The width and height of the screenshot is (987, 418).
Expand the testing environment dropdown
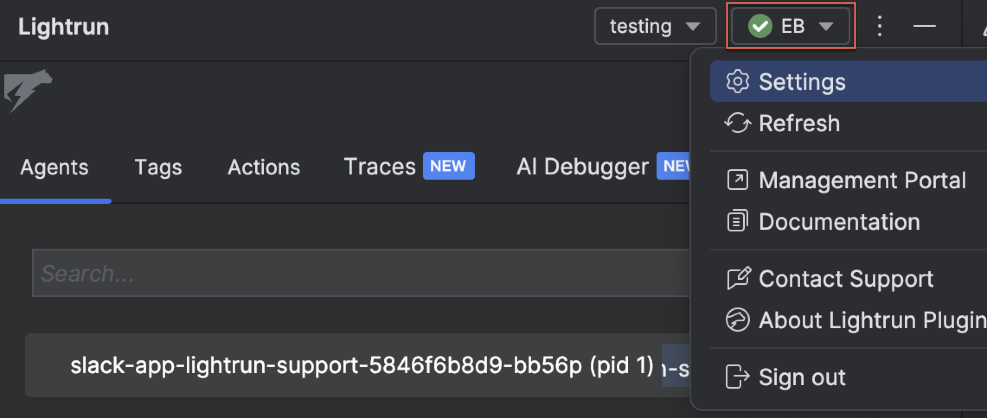[x=655, y=26]
